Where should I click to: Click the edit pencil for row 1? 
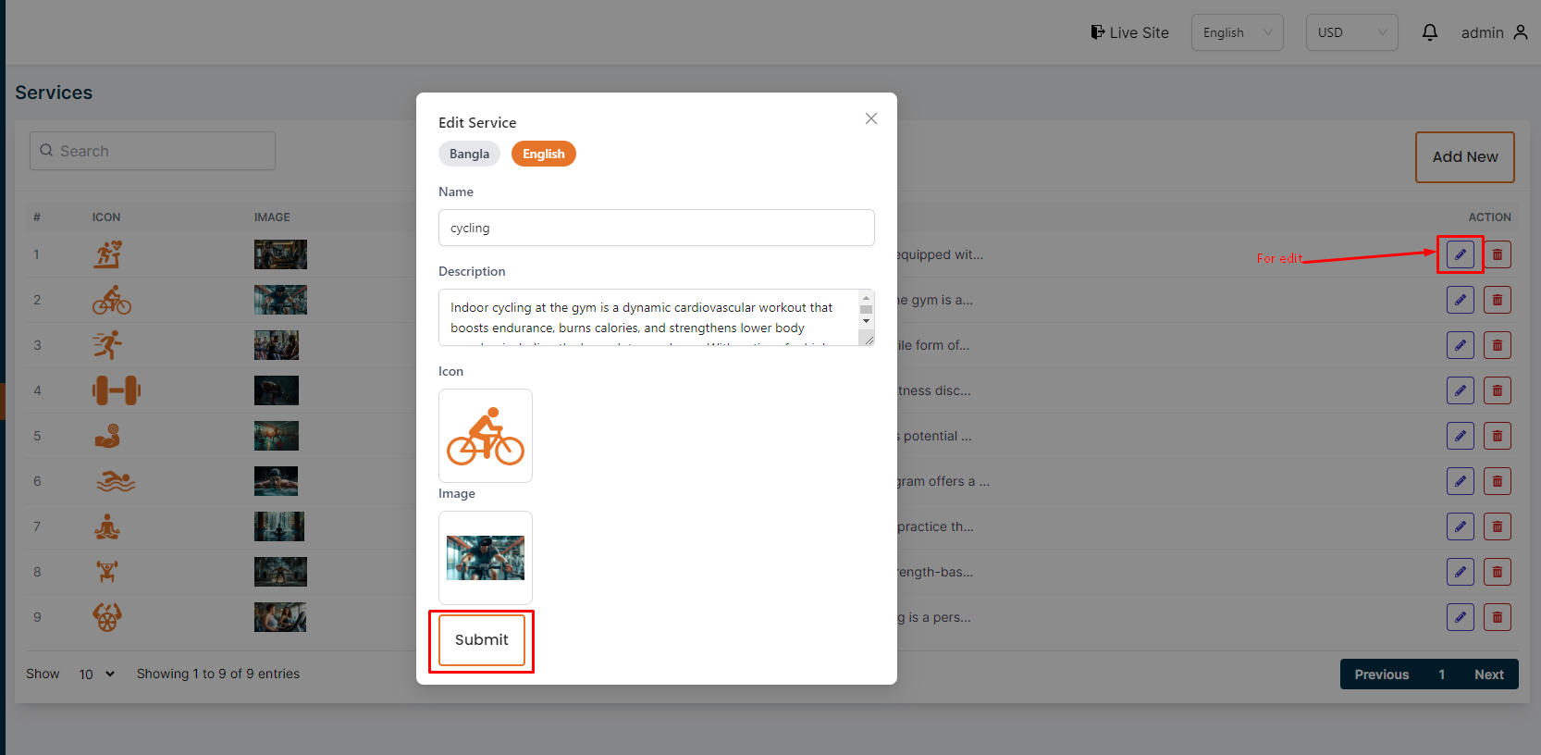[x=1460, y=254]
